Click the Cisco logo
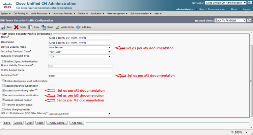 pyautogui.click(x=7, y=5)
